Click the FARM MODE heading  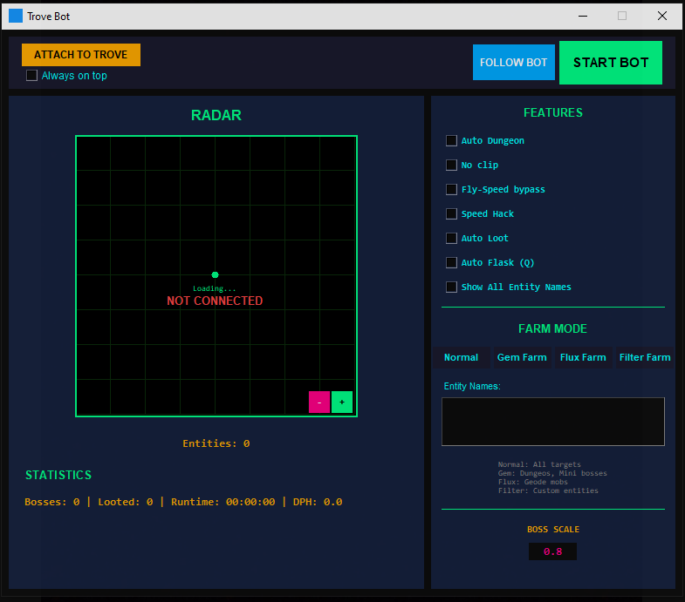pyautogui.click(x=552, y=328)
